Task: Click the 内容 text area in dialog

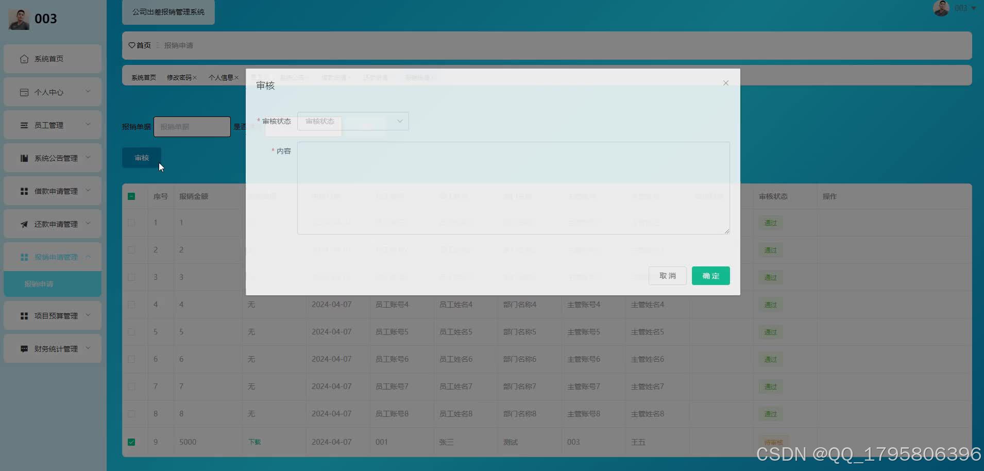Action: click(514, 188)
